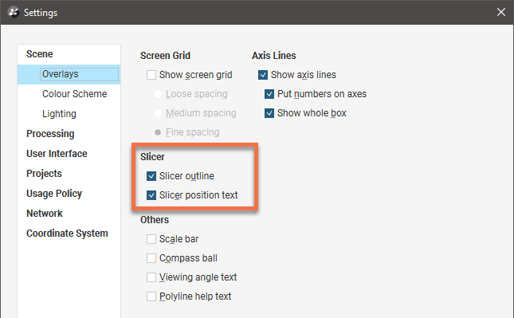Screen dimensions: 514x318
Task: Enable the Scale bar overlay
Action: 151,239
